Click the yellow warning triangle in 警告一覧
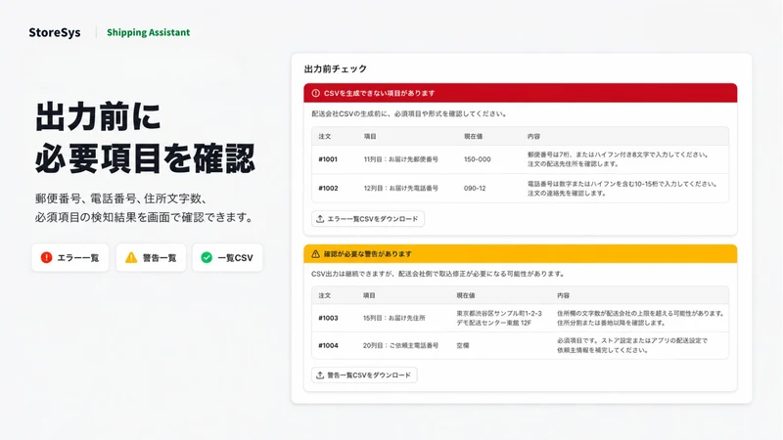The height and width of the screenshot is (440, 783). click(131, 257)
